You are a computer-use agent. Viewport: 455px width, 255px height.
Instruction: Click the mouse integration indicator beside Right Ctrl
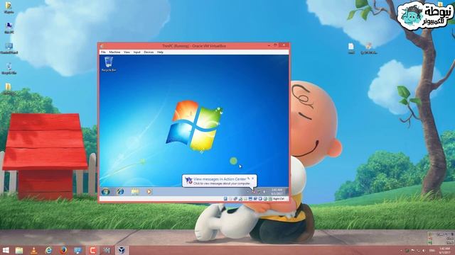point(270,199)
